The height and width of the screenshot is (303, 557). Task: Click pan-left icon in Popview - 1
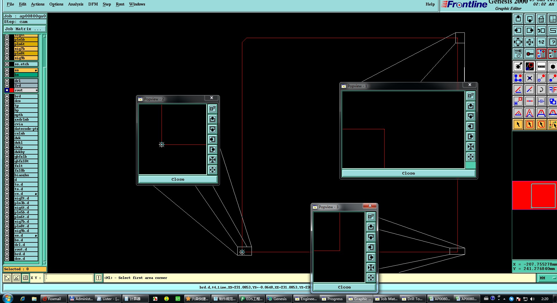tap(471, 126)
